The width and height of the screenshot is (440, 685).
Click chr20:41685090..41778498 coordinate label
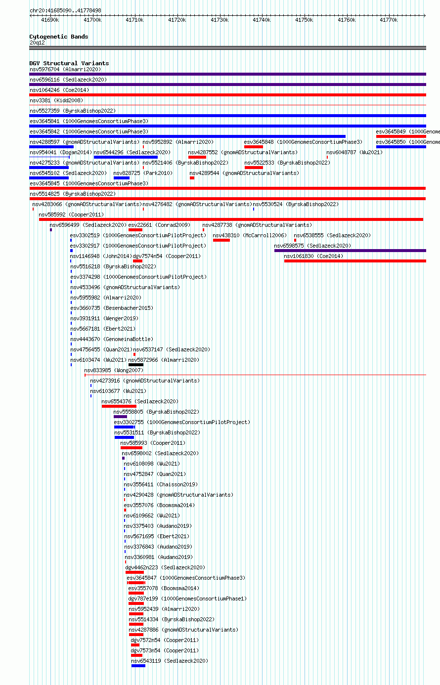click(x=65, y=10)
